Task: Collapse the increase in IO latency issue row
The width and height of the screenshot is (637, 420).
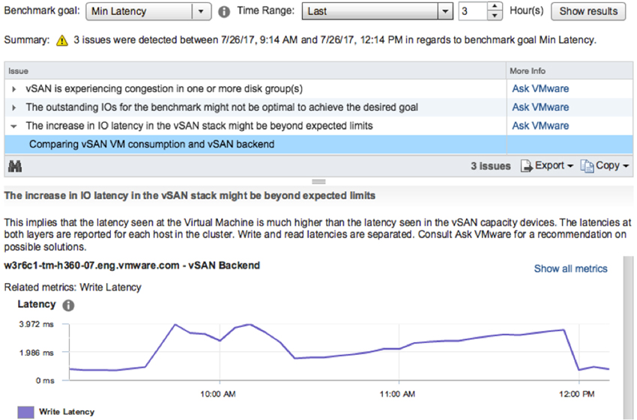Action: coord(13,127)
